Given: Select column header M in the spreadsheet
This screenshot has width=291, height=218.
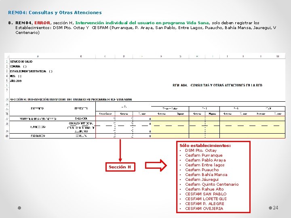Looking at the screenshot, I should [x=278, y=57].
